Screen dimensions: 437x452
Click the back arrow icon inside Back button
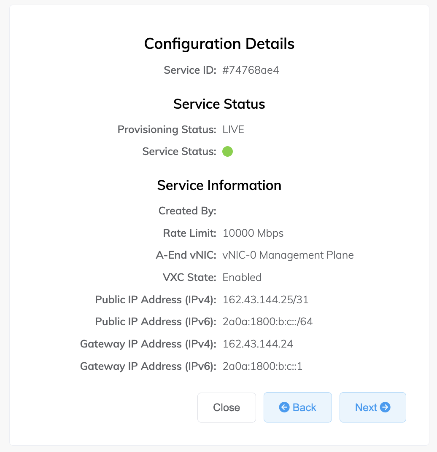285,407
